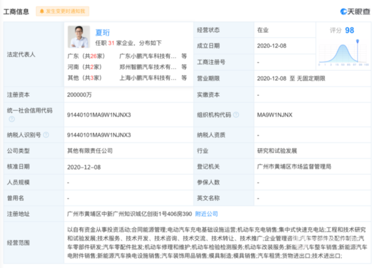Select operating status 在业
This screenshot has width=377, height=268.
click(x=263, y=30)
